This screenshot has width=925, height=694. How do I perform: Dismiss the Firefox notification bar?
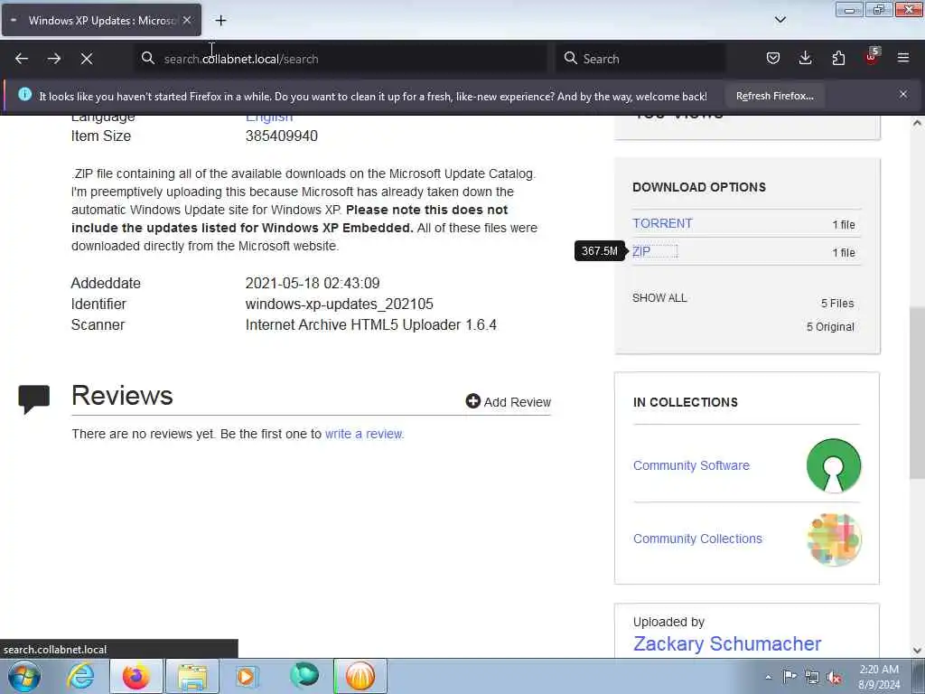[x=903, y=94]
